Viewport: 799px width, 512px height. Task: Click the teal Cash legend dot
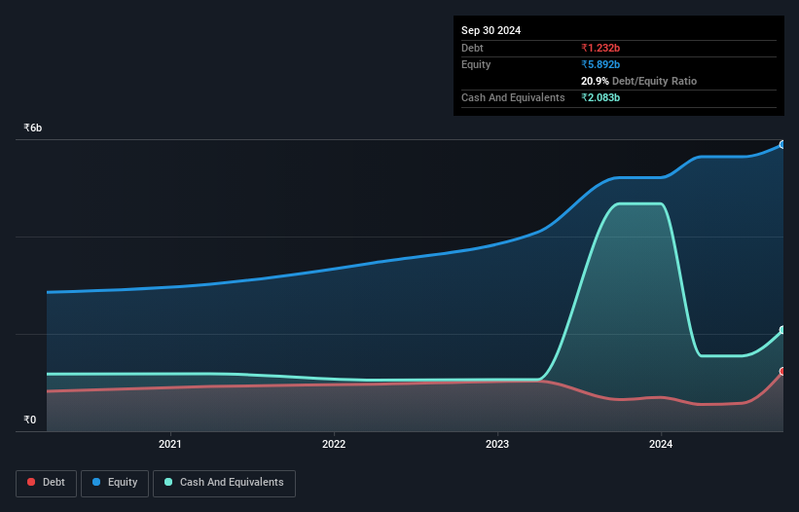coord(168,482)
